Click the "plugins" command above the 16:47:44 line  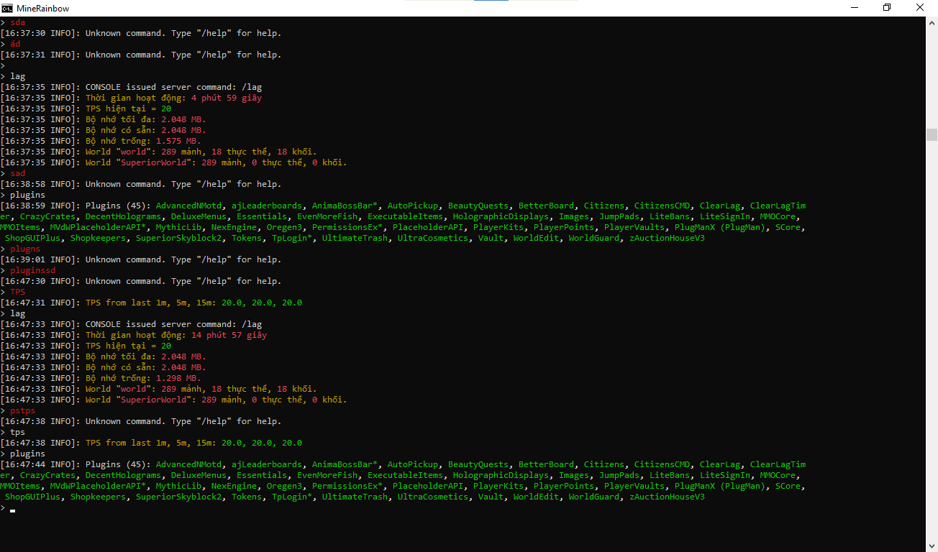coord(27,454)
